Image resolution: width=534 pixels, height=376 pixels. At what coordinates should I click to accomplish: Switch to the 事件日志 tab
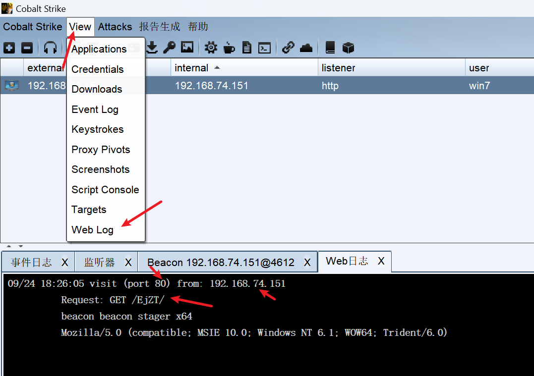[x=31, y=262]
